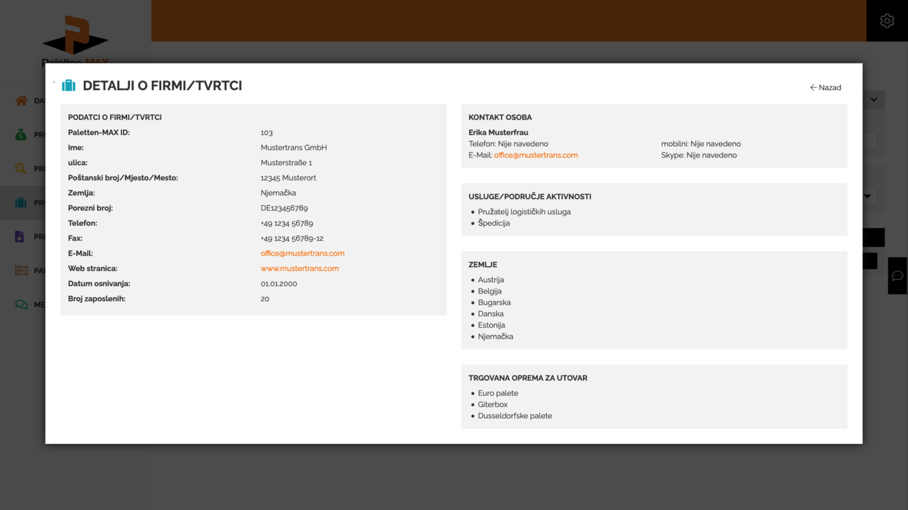Expand the chevron dropdown behind the dialog

(874, 99)
